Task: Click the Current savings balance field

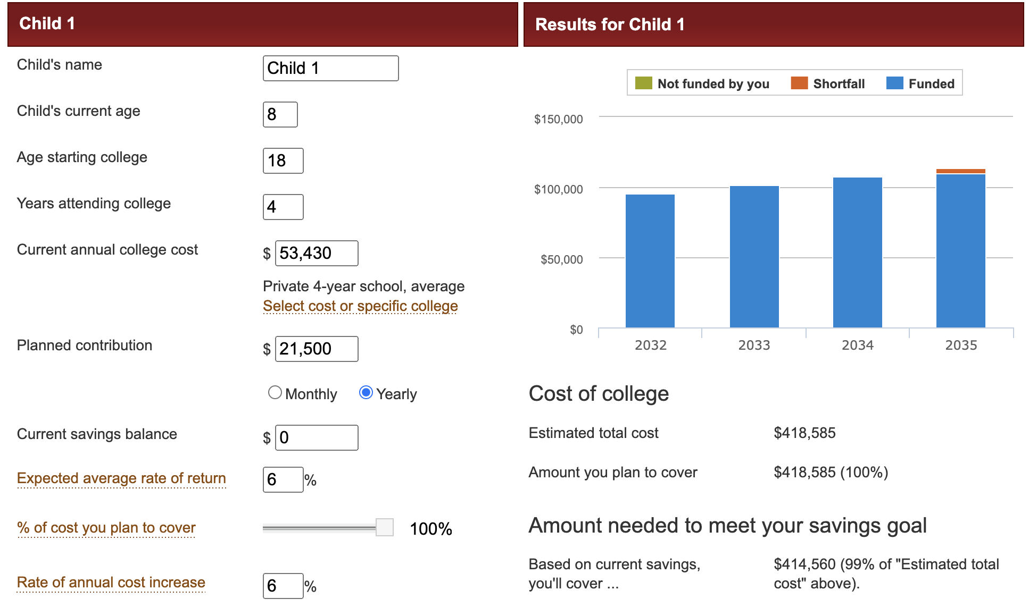Action: [317, 438]
